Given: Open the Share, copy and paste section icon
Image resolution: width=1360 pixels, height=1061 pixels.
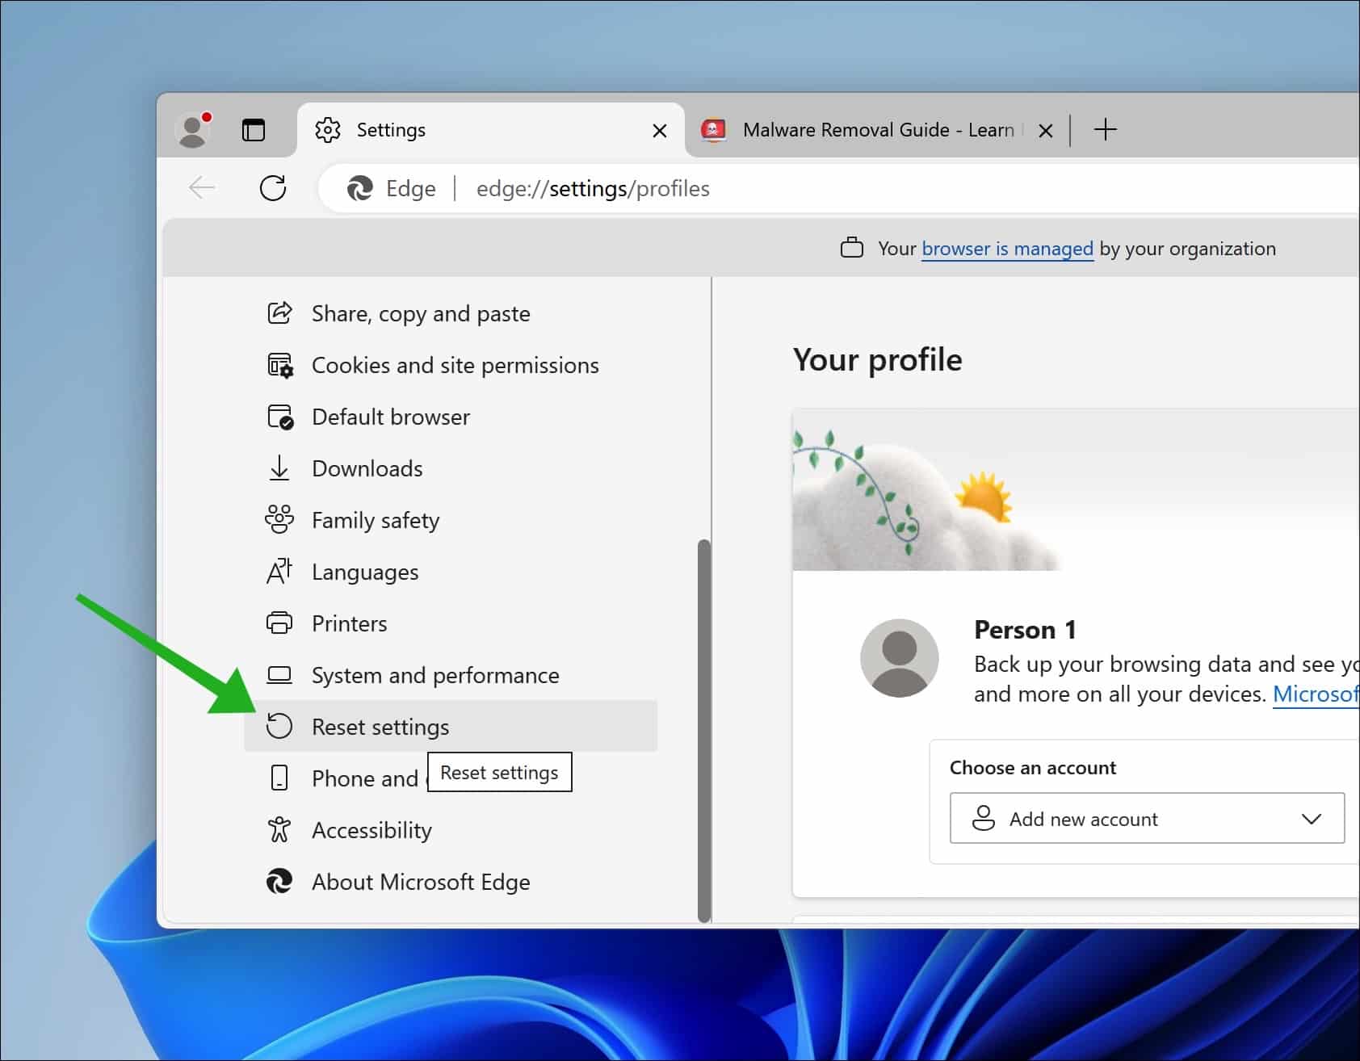Looking at the screenshot, I should tap(279, 313).
